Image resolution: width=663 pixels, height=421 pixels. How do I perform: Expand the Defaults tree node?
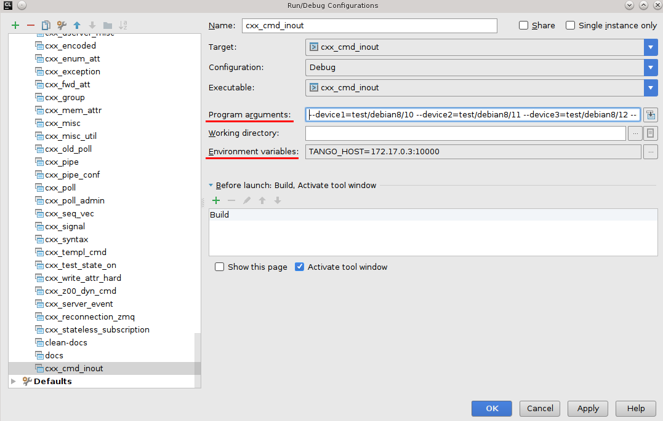coord(14,381)
